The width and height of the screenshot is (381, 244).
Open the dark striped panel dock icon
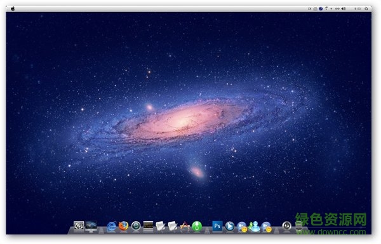(148, 226)
